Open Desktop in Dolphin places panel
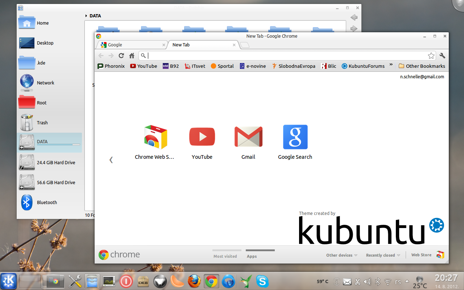Image resolution: width=464 pixels, height=290 pixels. [x=50, y=43]
